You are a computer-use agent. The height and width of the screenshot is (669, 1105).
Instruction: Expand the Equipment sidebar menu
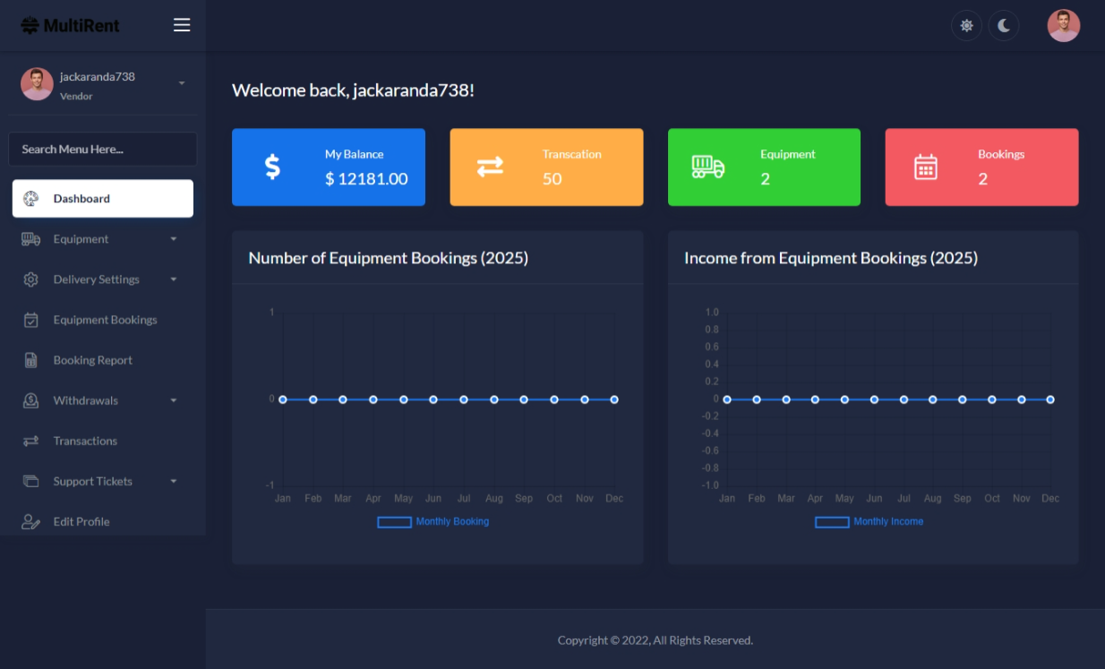point(102,239)
